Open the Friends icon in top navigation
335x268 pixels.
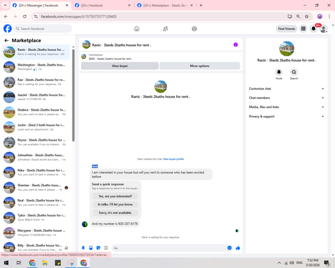(165, 29)
